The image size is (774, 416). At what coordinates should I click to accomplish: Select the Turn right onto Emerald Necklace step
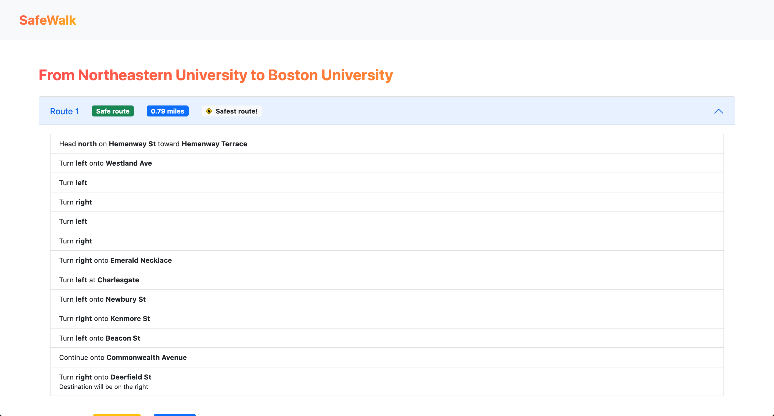tap(115, 260)
